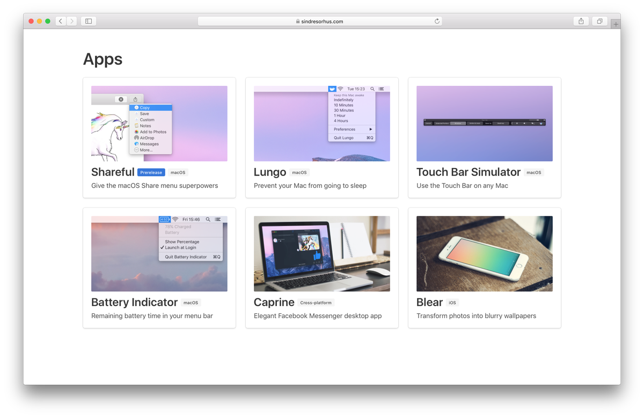Minimize the Safari window with yellow button
Screen dimensions: 644x418
pos(39,21)
